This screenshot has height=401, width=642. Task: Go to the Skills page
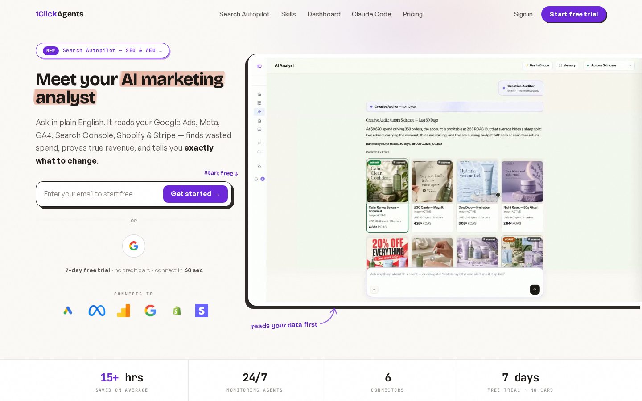tap(288, 14)
